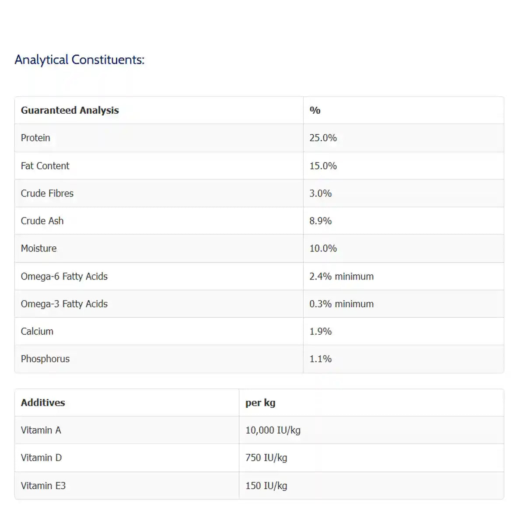Select the Fat Content row label
The width and height of the screenshot is (525, 525).
point(45,166)
